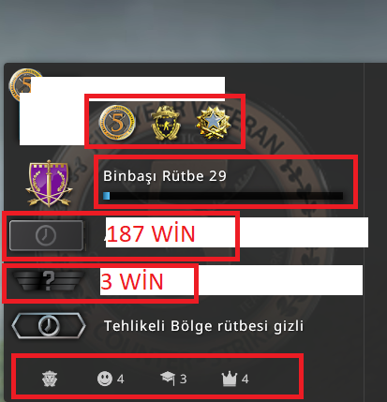Click the expired competitive rank clock badge
This screenshot has height=402, width=387.
click(x=46, y=235)
